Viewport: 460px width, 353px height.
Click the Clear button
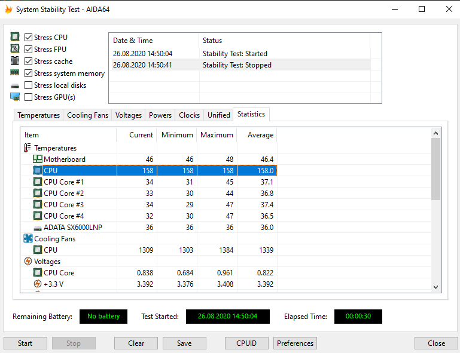tap(136, 343)
